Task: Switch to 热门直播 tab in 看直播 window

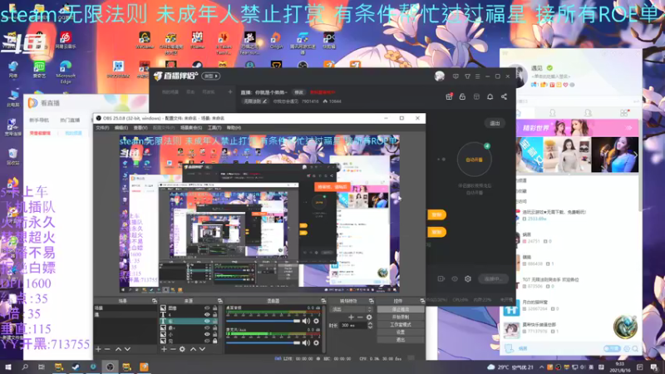Action: point(70,121)
